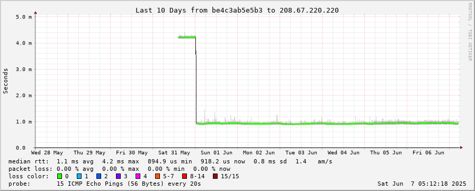Click the magenta loss color 4 swatch

click(x=138, y=176)
